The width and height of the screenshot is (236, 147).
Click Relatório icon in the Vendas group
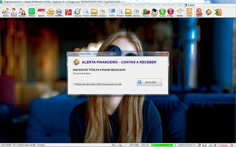point(137,12)
